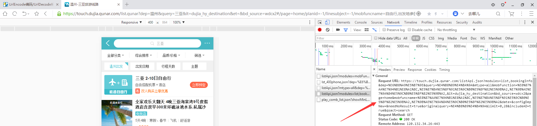Image resolution: width=537 pixels, height=126 pixels.
Task: Click 立即预定 booking button
Action: 199,85
